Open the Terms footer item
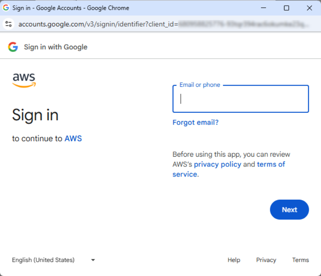This screenshot has width=321, height=276. [300, 260]
